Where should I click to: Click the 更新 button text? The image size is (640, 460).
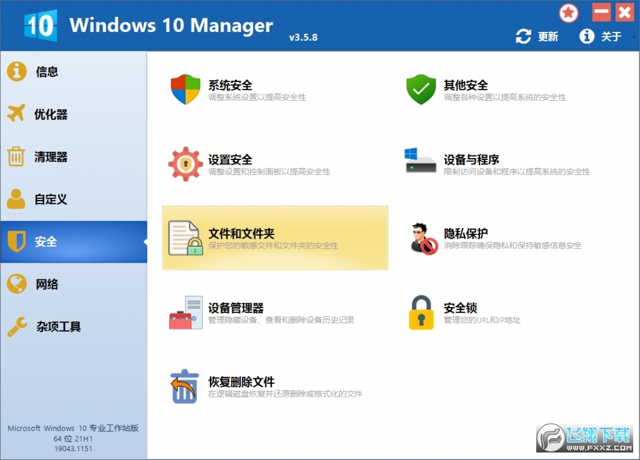[x=547, y=37]
